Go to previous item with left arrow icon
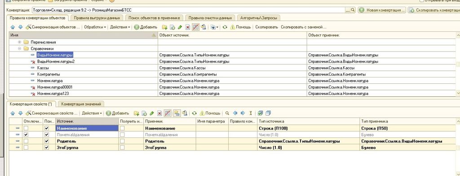 coord(234,113)
